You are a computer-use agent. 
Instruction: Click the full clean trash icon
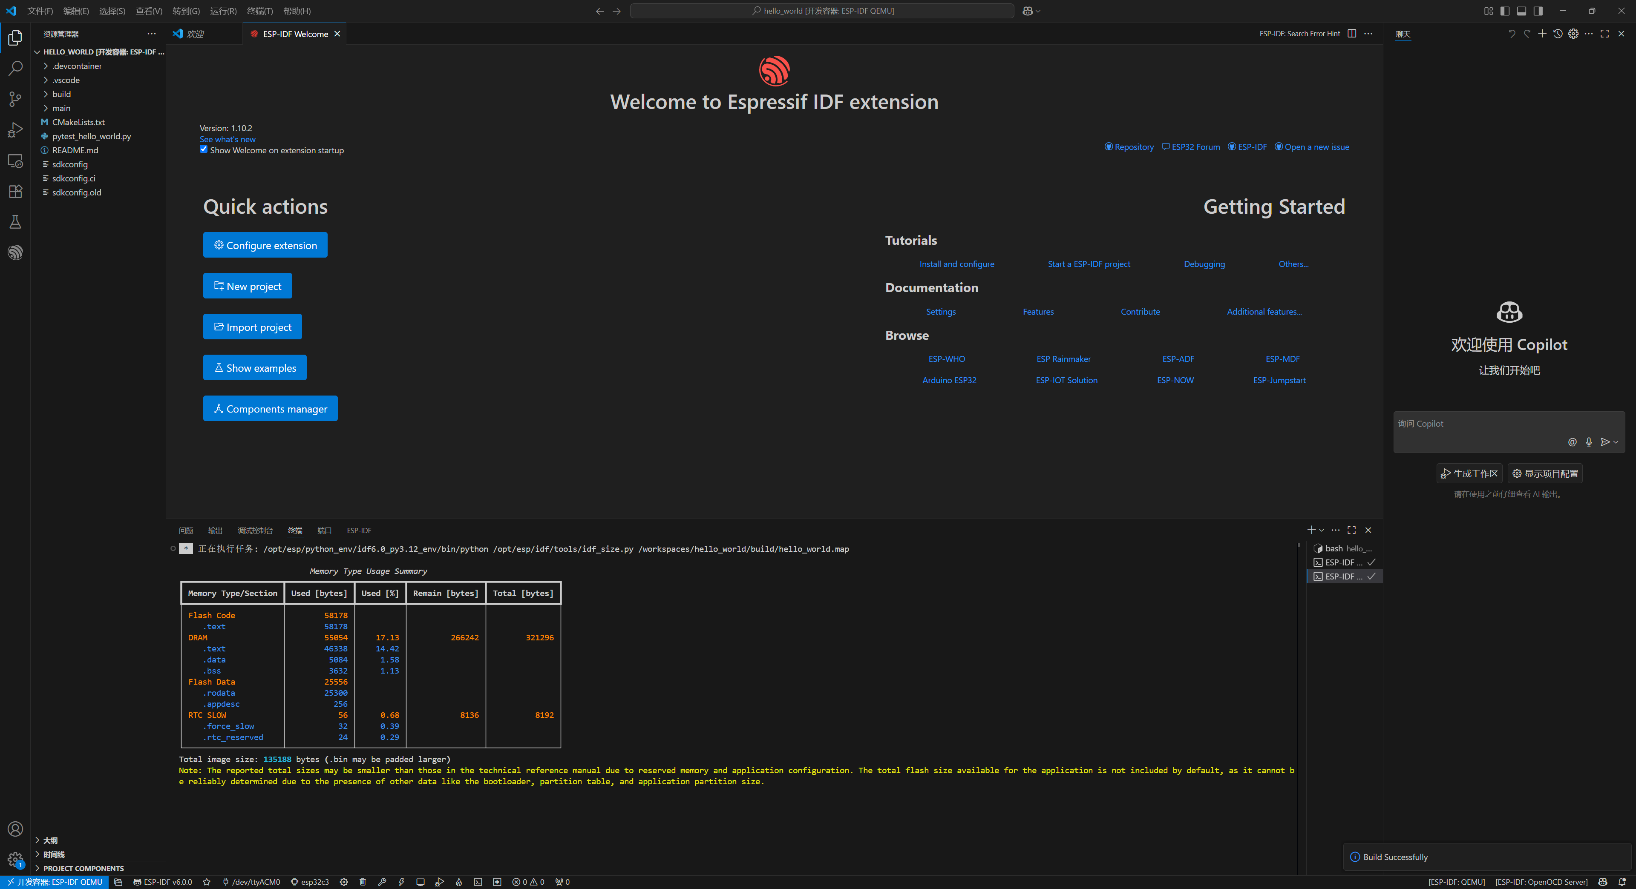(363, 882)
